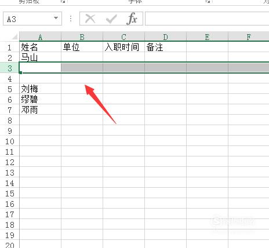Select row 5 header
269x248 pixels.
(x=10, y=89)
